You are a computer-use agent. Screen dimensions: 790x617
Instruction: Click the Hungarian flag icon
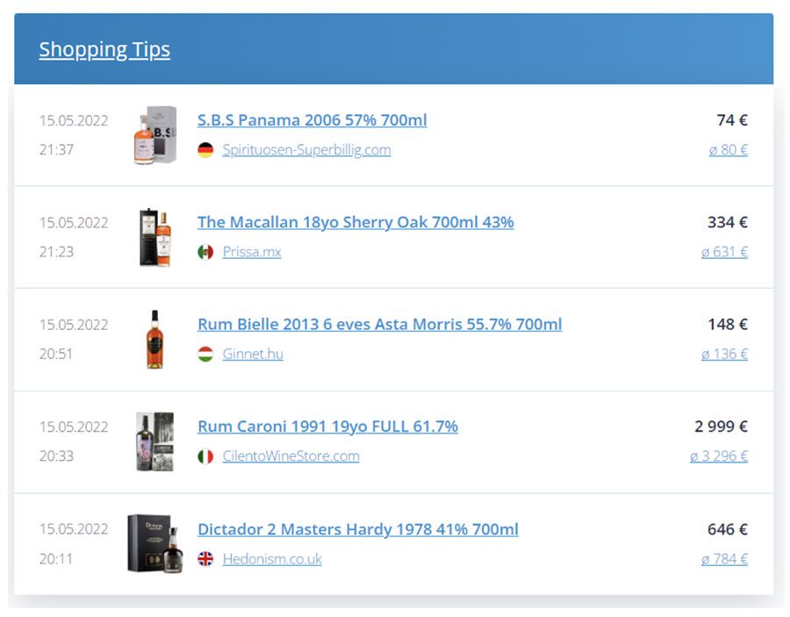point(205,355)
